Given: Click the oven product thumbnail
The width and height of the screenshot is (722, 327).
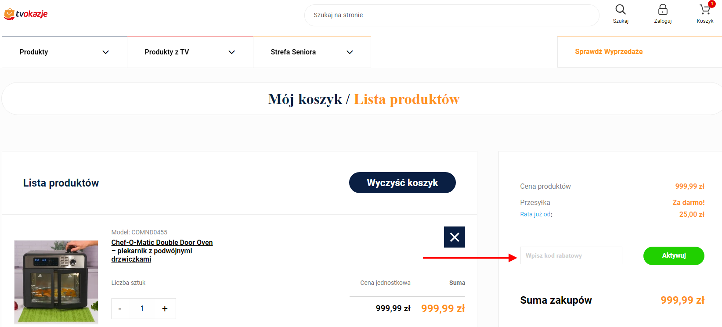Looking at the screenshot, I should click(x=56, y=282).
